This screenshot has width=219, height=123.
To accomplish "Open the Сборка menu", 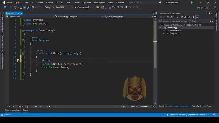I will pyautogui.click(x=49, y=2).
